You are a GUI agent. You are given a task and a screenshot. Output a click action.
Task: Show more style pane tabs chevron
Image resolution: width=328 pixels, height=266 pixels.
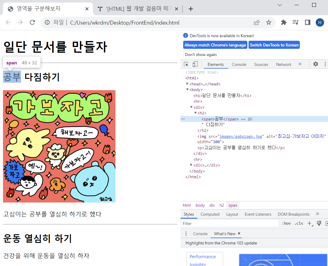pos(318,214)
